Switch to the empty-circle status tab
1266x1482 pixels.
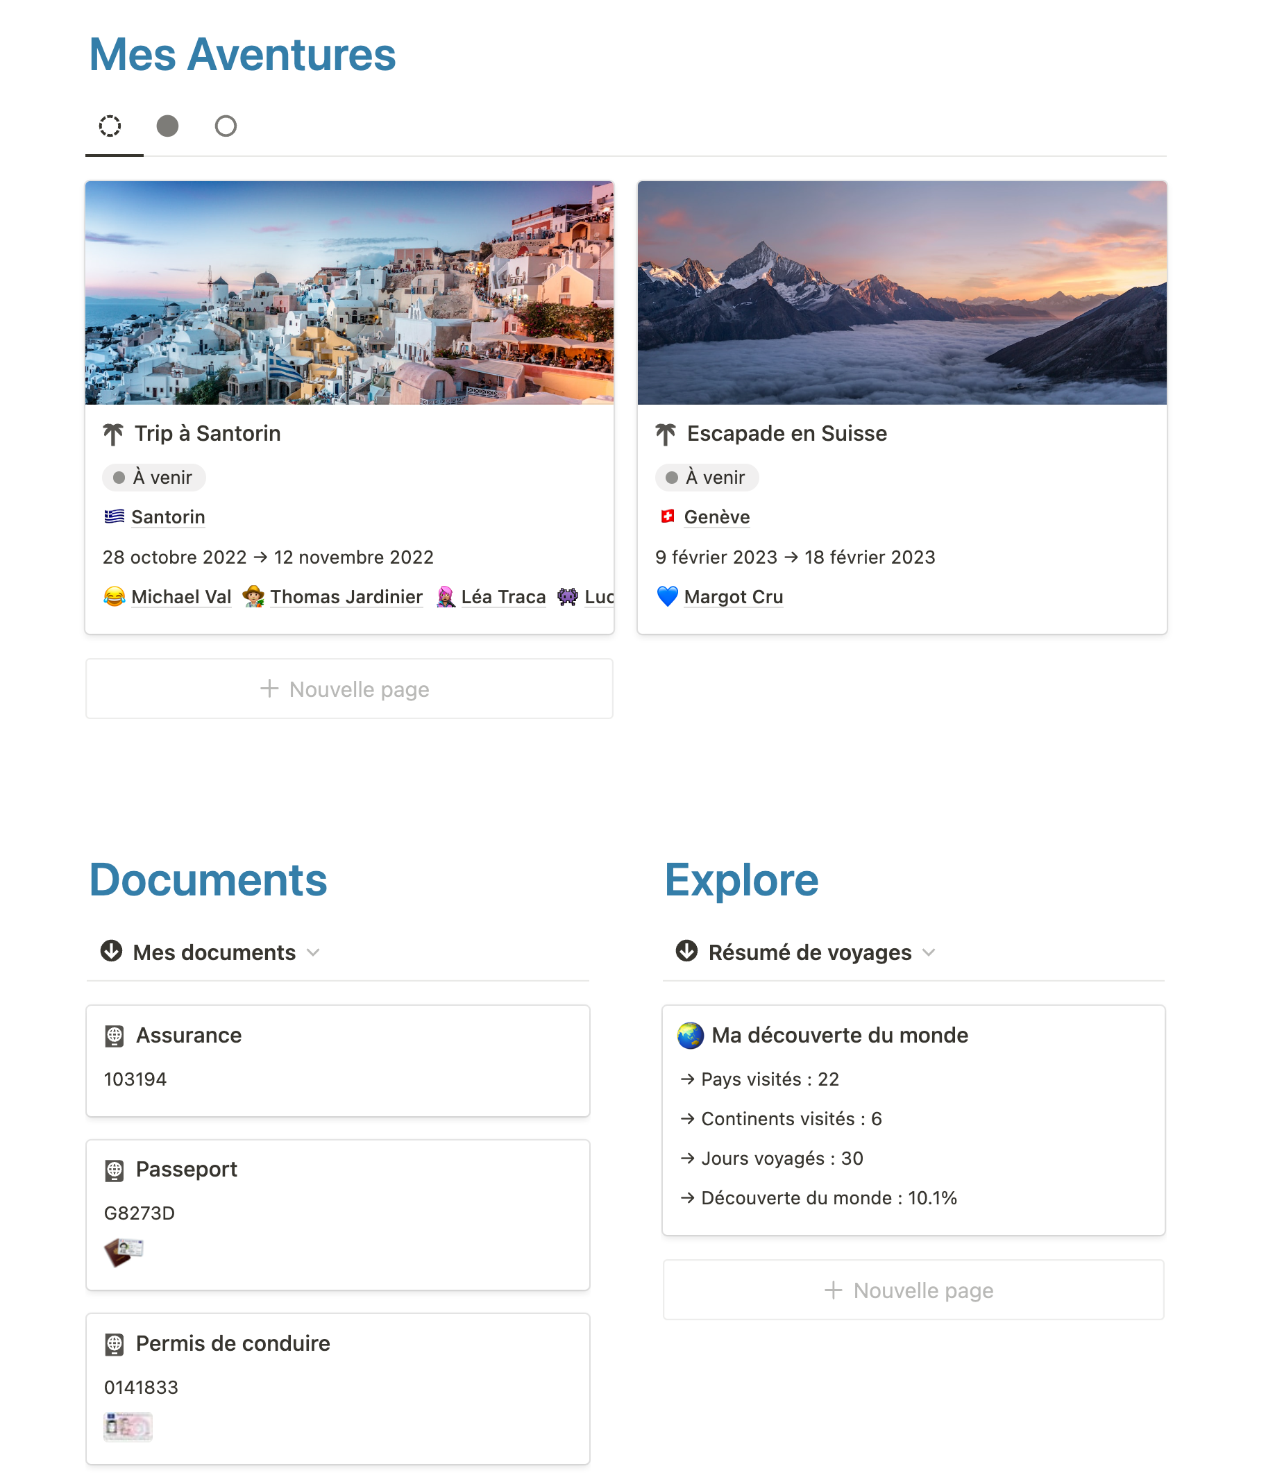pyautogui.click(x=226, y=126)
